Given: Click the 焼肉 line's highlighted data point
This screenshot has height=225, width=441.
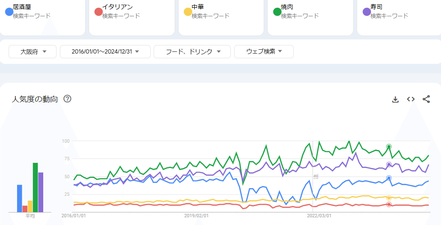Looking at the screenshot, I should tap(389, 147).
